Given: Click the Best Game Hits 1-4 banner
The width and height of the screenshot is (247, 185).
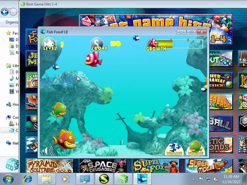Looking at the screenshot, I should 156,20.
